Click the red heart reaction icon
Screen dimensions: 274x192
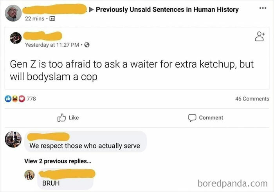tap(21, 99)
